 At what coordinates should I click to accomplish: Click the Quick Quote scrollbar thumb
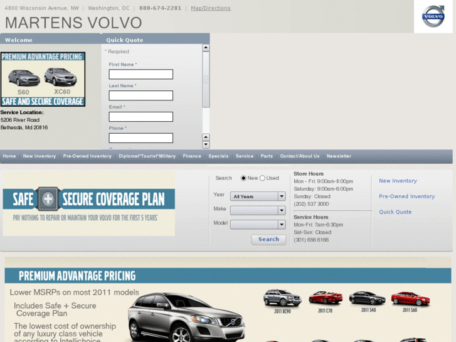[x=206, y=80]
